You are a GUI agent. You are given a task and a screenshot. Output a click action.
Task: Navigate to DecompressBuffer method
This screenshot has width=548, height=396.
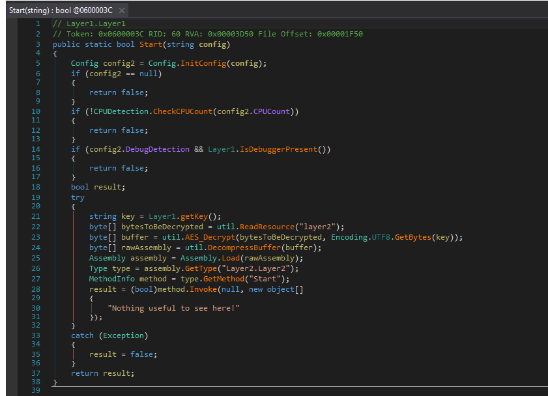(243, 247)
